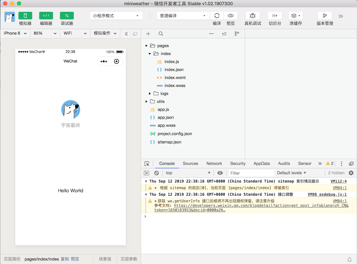Viewport: 357px width, 264px height.
Task: Open the app.wxss file
Action: (x=166, y=126)
